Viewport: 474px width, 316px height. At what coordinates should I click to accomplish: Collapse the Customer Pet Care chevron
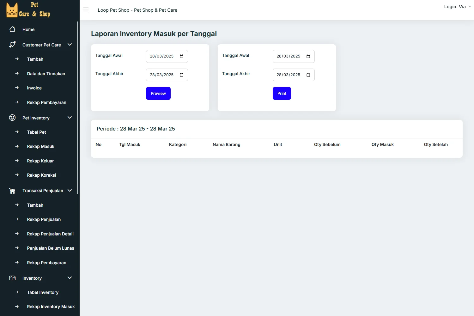coord(70,45)
